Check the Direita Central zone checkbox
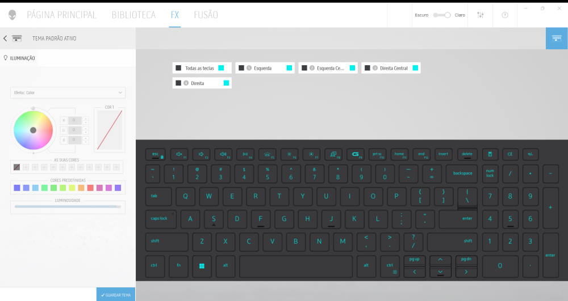Screen dimensions: 568x301 click(367, 68)
